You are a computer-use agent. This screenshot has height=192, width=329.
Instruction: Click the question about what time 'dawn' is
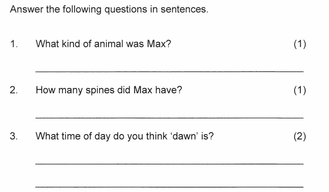[124, 137]
